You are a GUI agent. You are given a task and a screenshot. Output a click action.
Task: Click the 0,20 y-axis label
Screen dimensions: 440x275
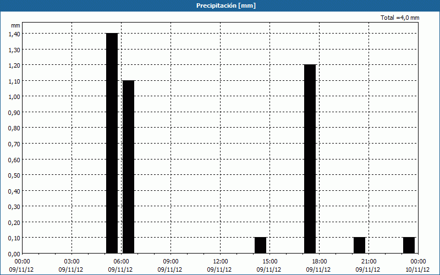(14, 222)
